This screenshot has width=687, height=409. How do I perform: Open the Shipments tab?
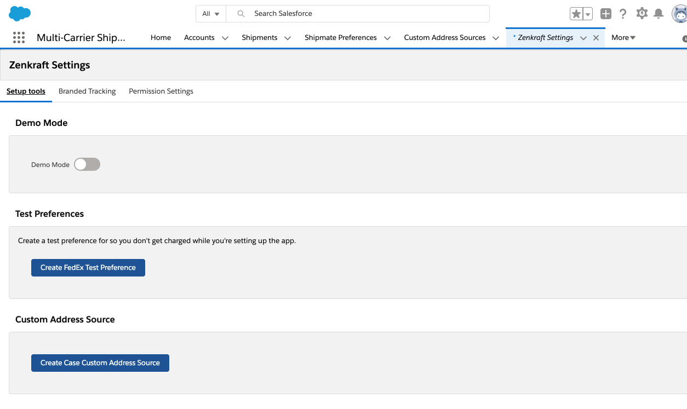260,38
